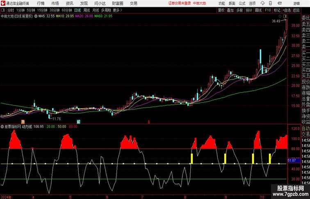
Task: Click the 自动 label in right panel
Action: [305, 129]
